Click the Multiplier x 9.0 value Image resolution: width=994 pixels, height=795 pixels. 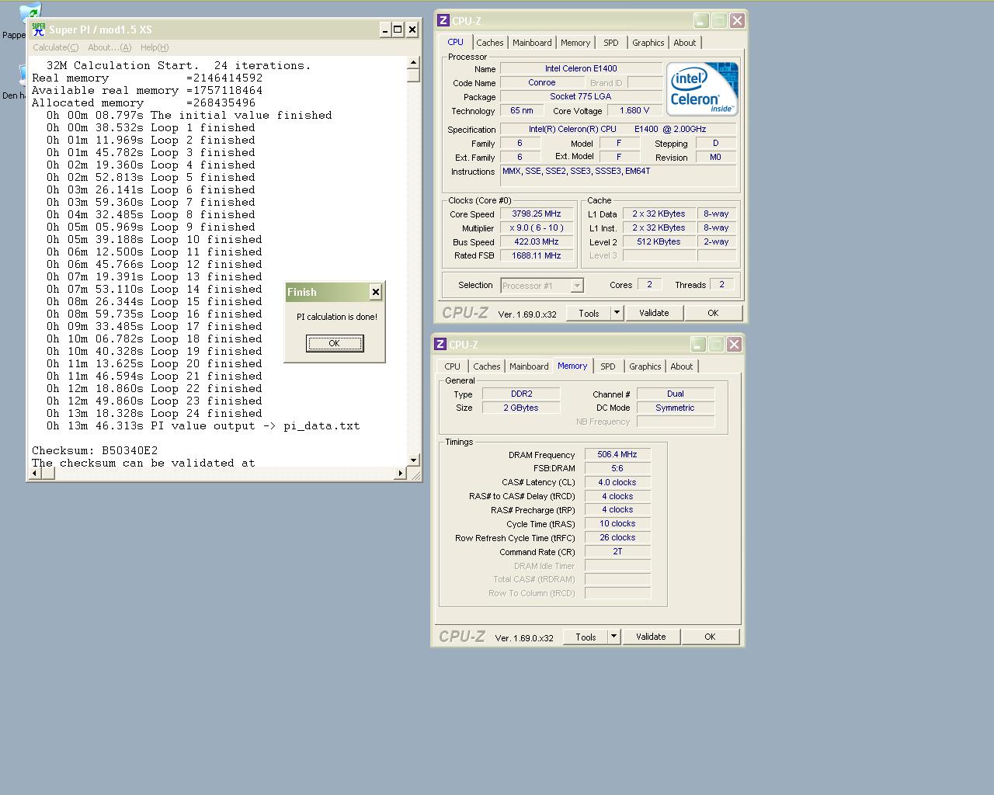coord(536,228)
